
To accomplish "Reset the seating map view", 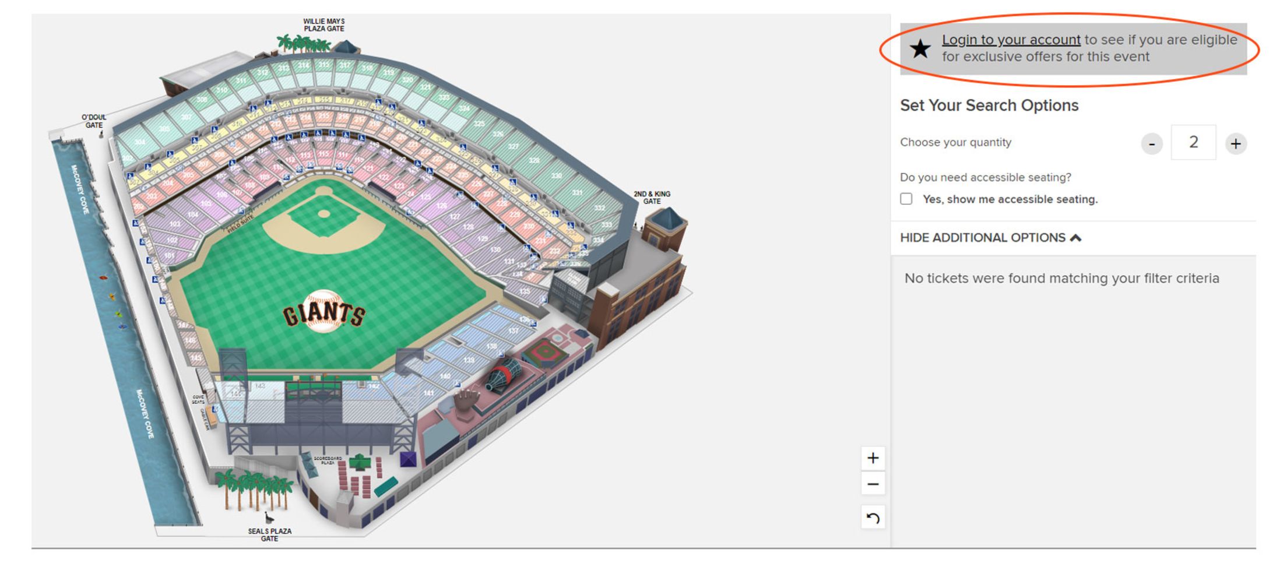I will click(873, 518).
